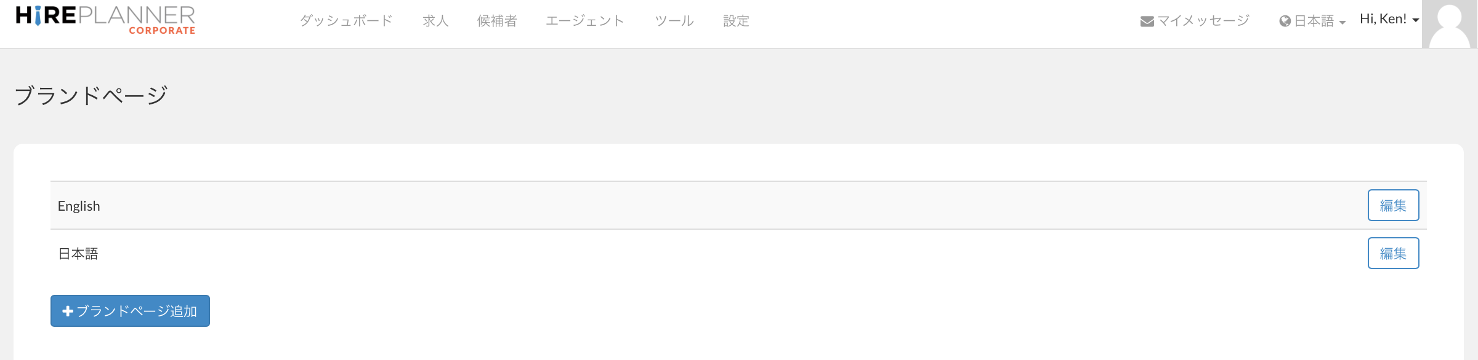Open the 求人 jobs page

coord(435,20)
